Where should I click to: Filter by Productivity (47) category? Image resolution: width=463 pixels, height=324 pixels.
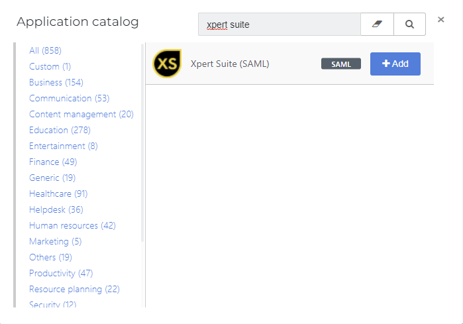click(61, 274)
